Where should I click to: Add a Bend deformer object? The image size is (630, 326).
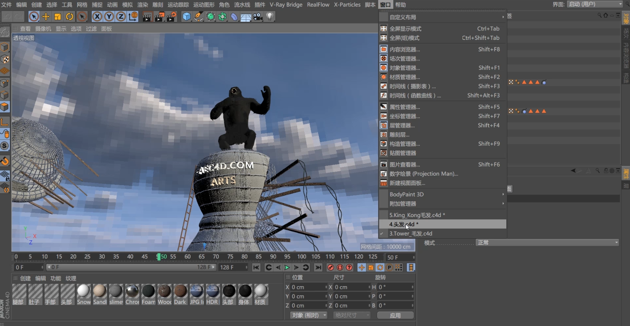point(234,17)
